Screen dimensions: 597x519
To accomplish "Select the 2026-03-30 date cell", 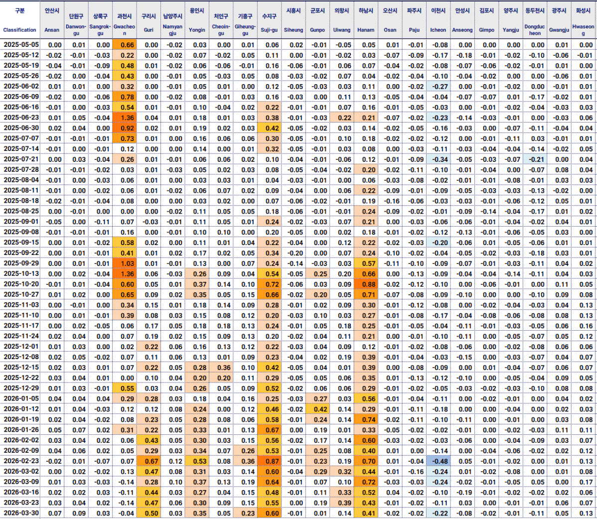I will [x=20, y=514].
